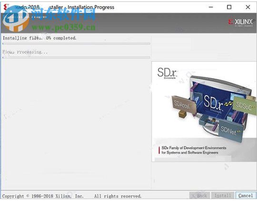Click the Installing files progress bar
Viewport: 257px width, 201px height.
(x=76, y=44)
